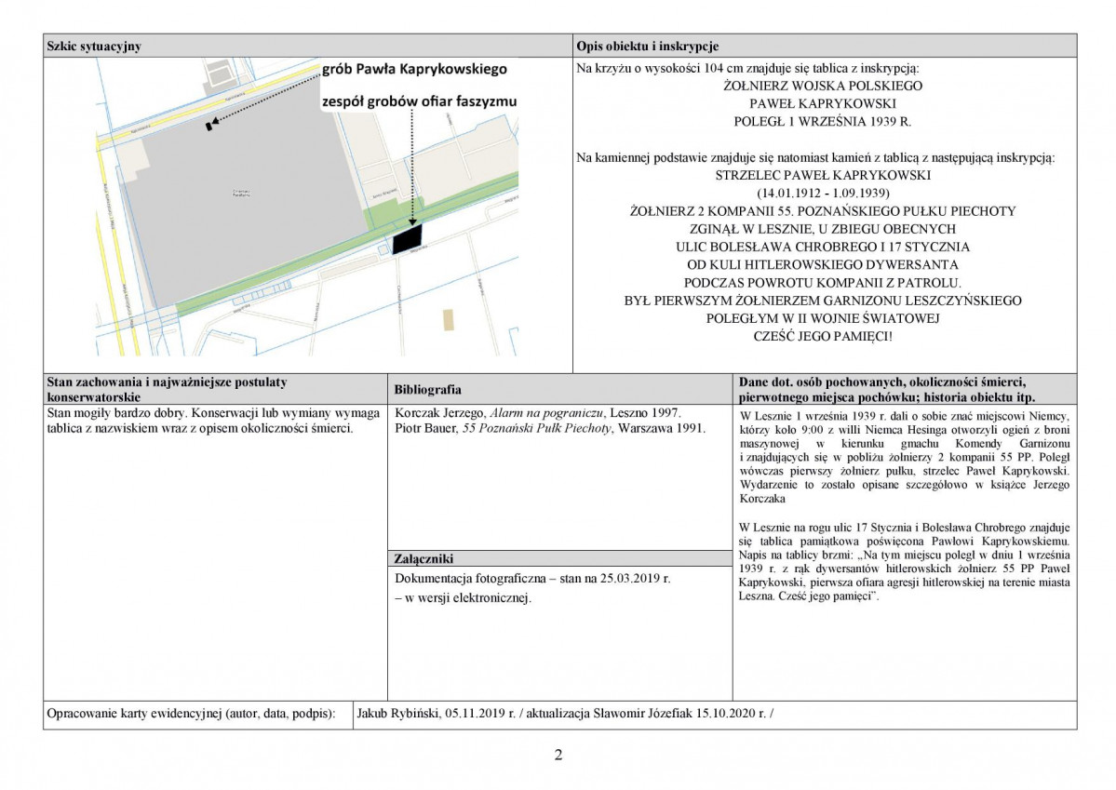Click the reference 'Piotr Bauer, 55 Poznański Pułk Piechoty'
1116x790 pixels.
504,428
